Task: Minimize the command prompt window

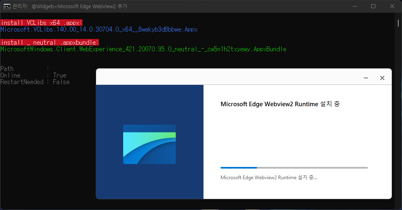Action: [354, 7]
